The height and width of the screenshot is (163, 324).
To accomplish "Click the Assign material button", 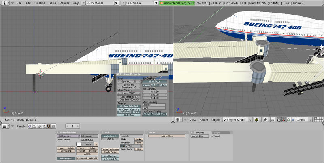I will coord(87,154).
